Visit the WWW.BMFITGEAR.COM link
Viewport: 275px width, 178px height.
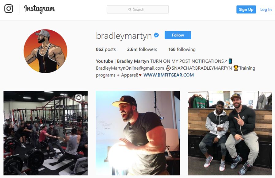(169, 75)
